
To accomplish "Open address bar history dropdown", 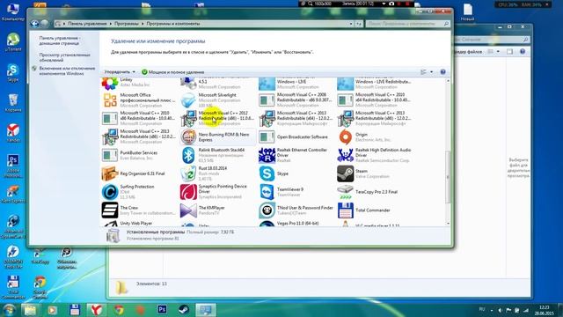I will coord(351,24).
